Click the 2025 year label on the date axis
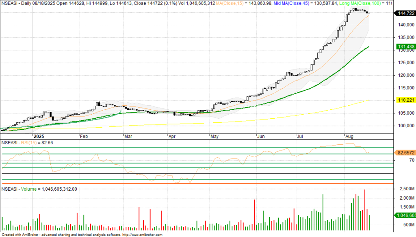Viewport: 416px width, 237px height. click(39, 137)
